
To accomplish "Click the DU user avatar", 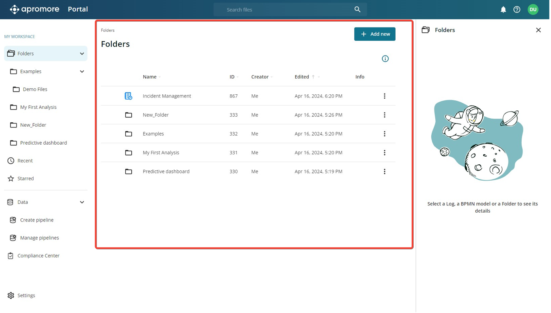I will coord(533,10).
